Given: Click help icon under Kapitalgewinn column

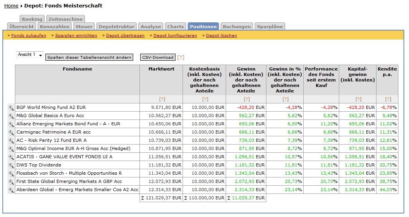Looking at the screenshot, I should (x=358, y=99).
